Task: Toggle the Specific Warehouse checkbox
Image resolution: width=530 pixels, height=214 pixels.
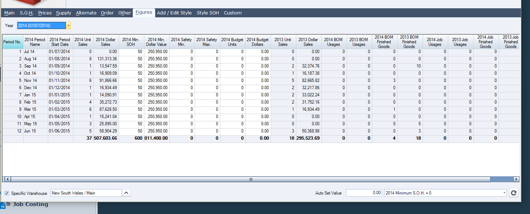Action: coord(7,193)
